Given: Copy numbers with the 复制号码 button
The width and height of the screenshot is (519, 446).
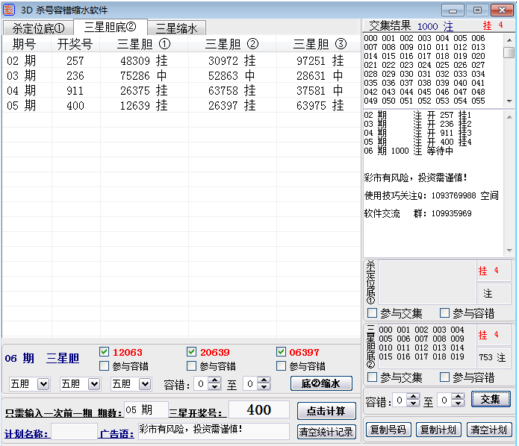Looking at the screenshot, I should click(388, 430).
